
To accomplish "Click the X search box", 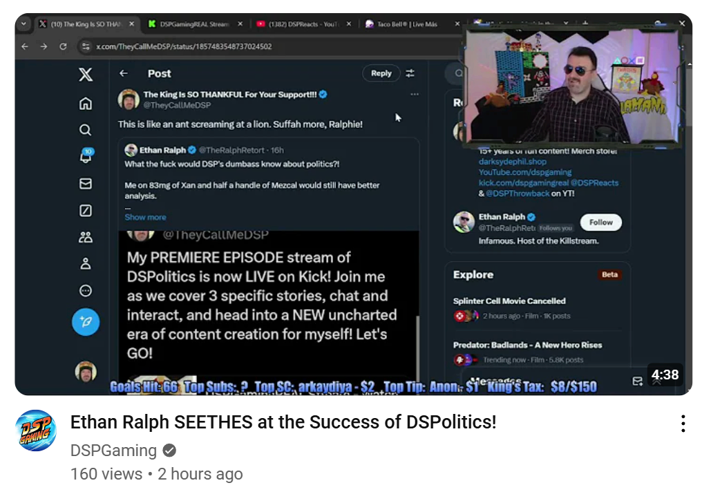I will [455, 73].
